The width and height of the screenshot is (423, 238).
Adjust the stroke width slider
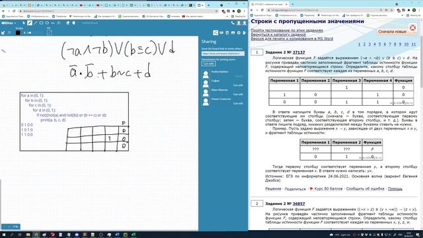[32, 32]
